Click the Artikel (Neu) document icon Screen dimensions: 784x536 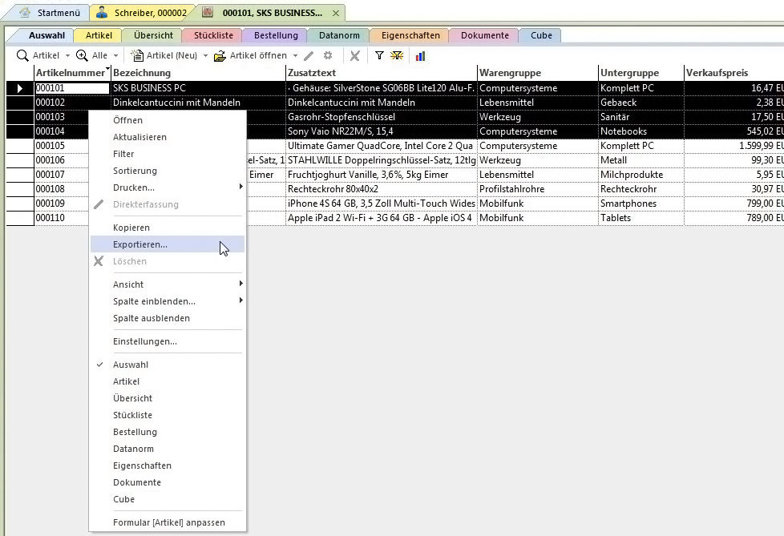(x=137, y=55)
